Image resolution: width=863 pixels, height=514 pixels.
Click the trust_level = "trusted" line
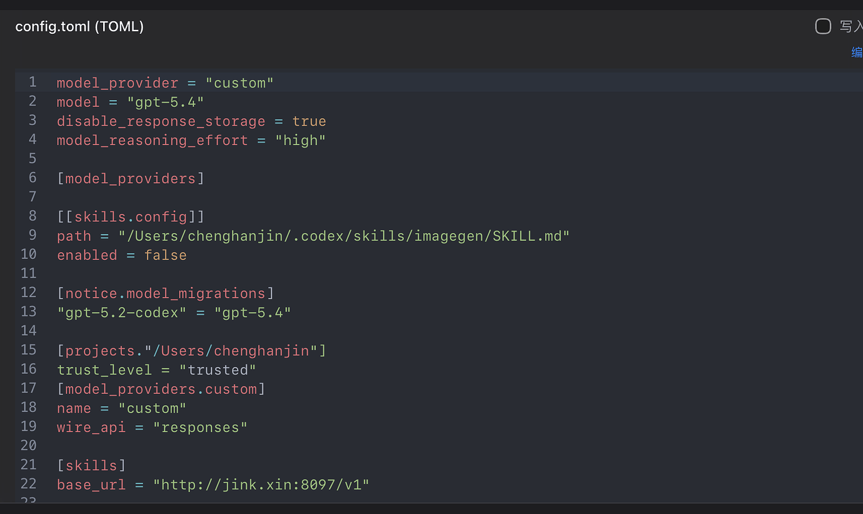(x=156, y=370)
